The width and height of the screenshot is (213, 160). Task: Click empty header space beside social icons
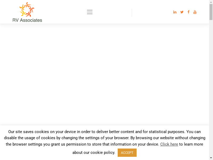(152, 12)
